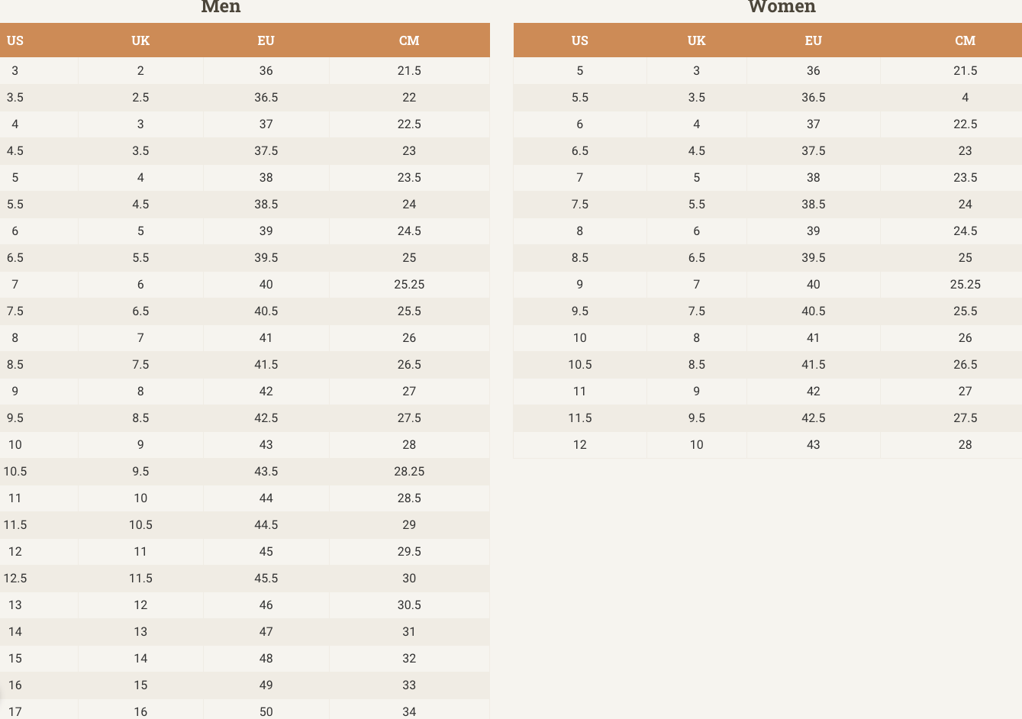
Task: Click the Women table UK column header
Action: click(x=697, y=40)
